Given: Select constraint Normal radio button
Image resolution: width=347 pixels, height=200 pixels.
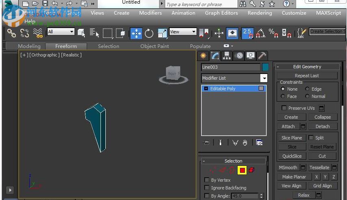Looking at the screenshot, I should click(307, 96).
